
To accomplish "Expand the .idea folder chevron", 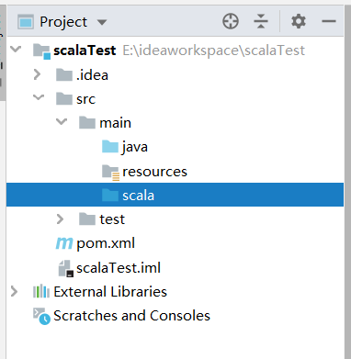I will 38,74.
